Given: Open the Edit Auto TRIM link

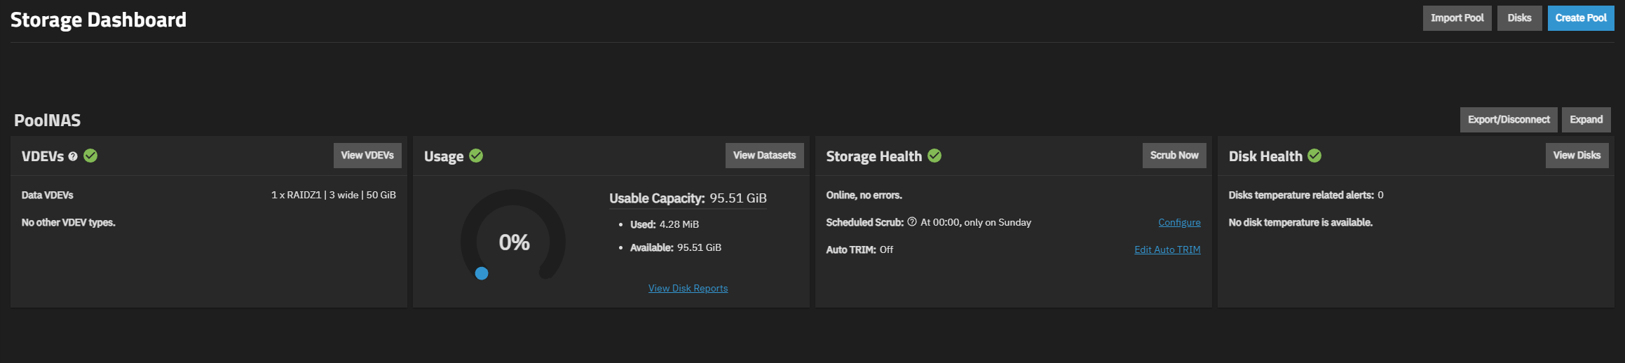Looking at the screenshot, I should click(1167, 249).
